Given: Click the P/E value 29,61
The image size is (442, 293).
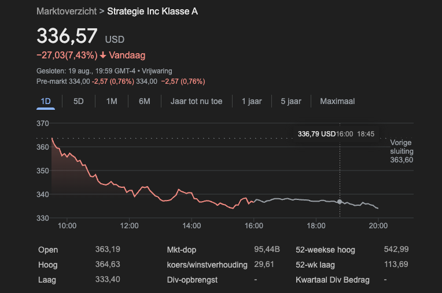Looking at the screenshot, I should click(264, 265).
